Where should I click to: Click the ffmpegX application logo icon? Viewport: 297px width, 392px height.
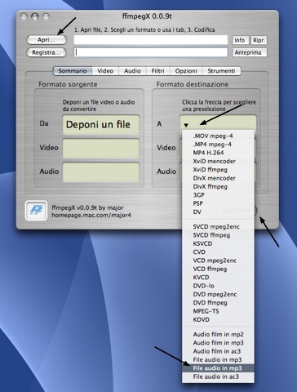pos(36,211)
